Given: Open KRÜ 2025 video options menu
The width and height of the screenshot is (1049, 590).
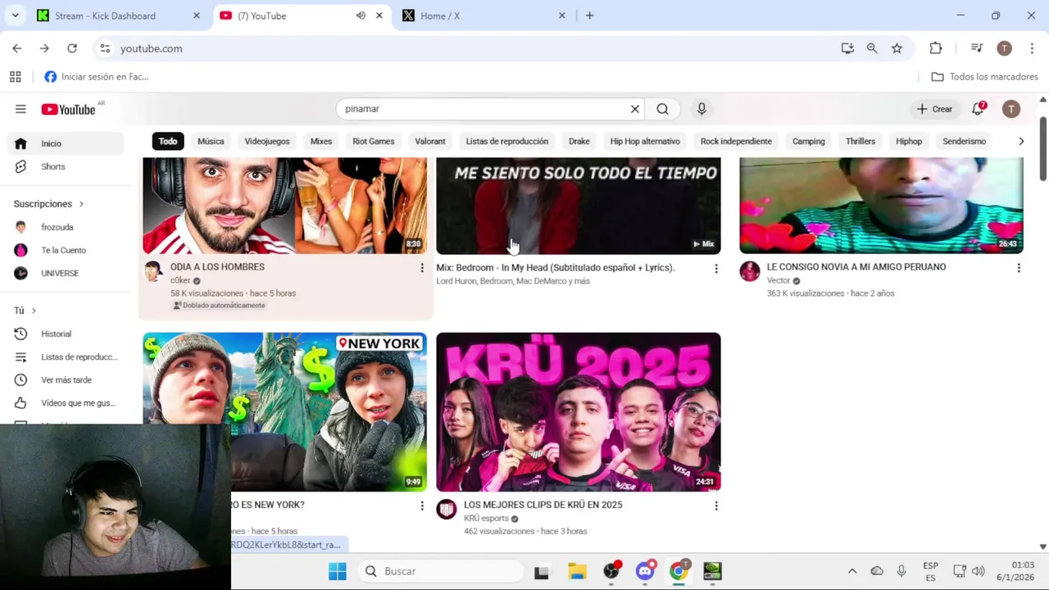Looking at the screenshot, I should pyautogui.click(x=715, y=506).
